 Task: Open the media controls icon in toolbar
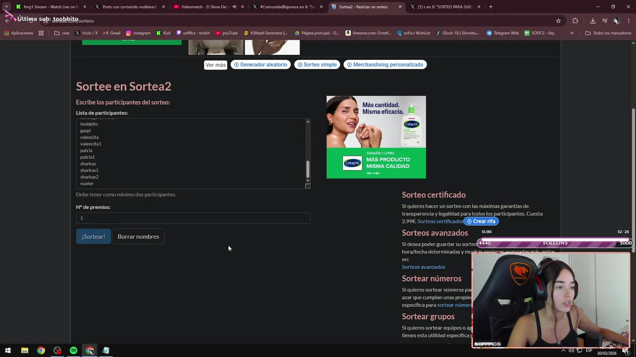605,21
